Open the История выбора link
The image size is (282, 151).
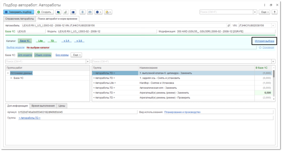click(265, 41)
